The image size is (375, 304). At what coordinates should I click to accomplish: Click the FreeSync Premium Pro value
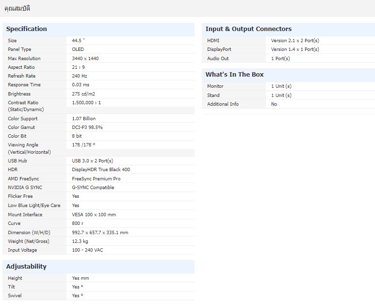point(96,179)
